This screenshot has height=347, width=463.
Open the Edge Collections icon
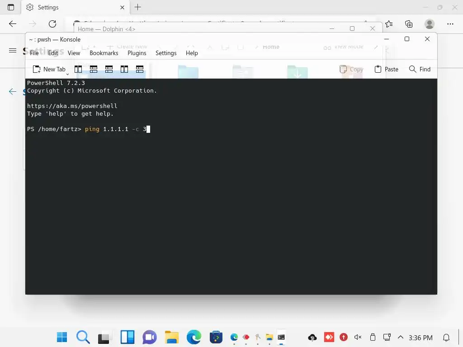point(409,24)
